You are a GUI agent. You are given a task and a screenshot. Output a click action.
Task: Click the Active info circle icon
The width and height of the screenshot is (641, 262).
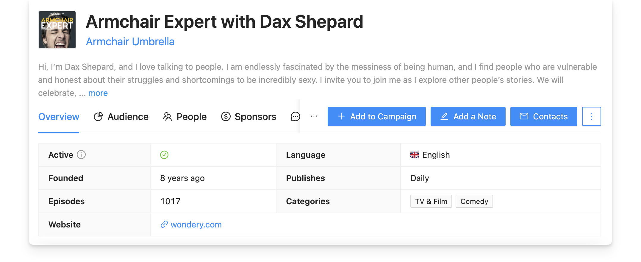[81, 155]
